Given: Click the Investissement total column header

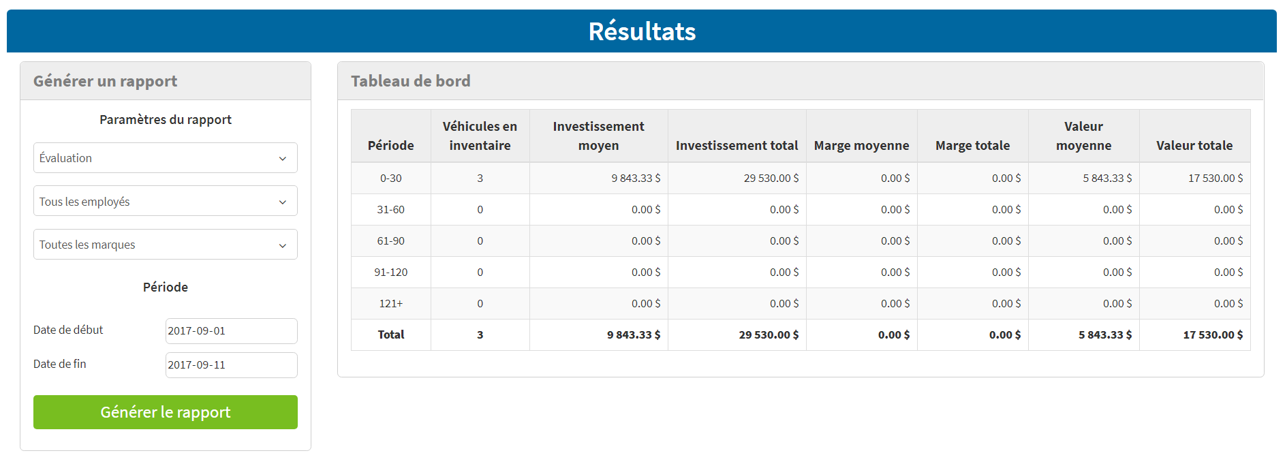Looking at the screenshot, I should click(737, 145).
